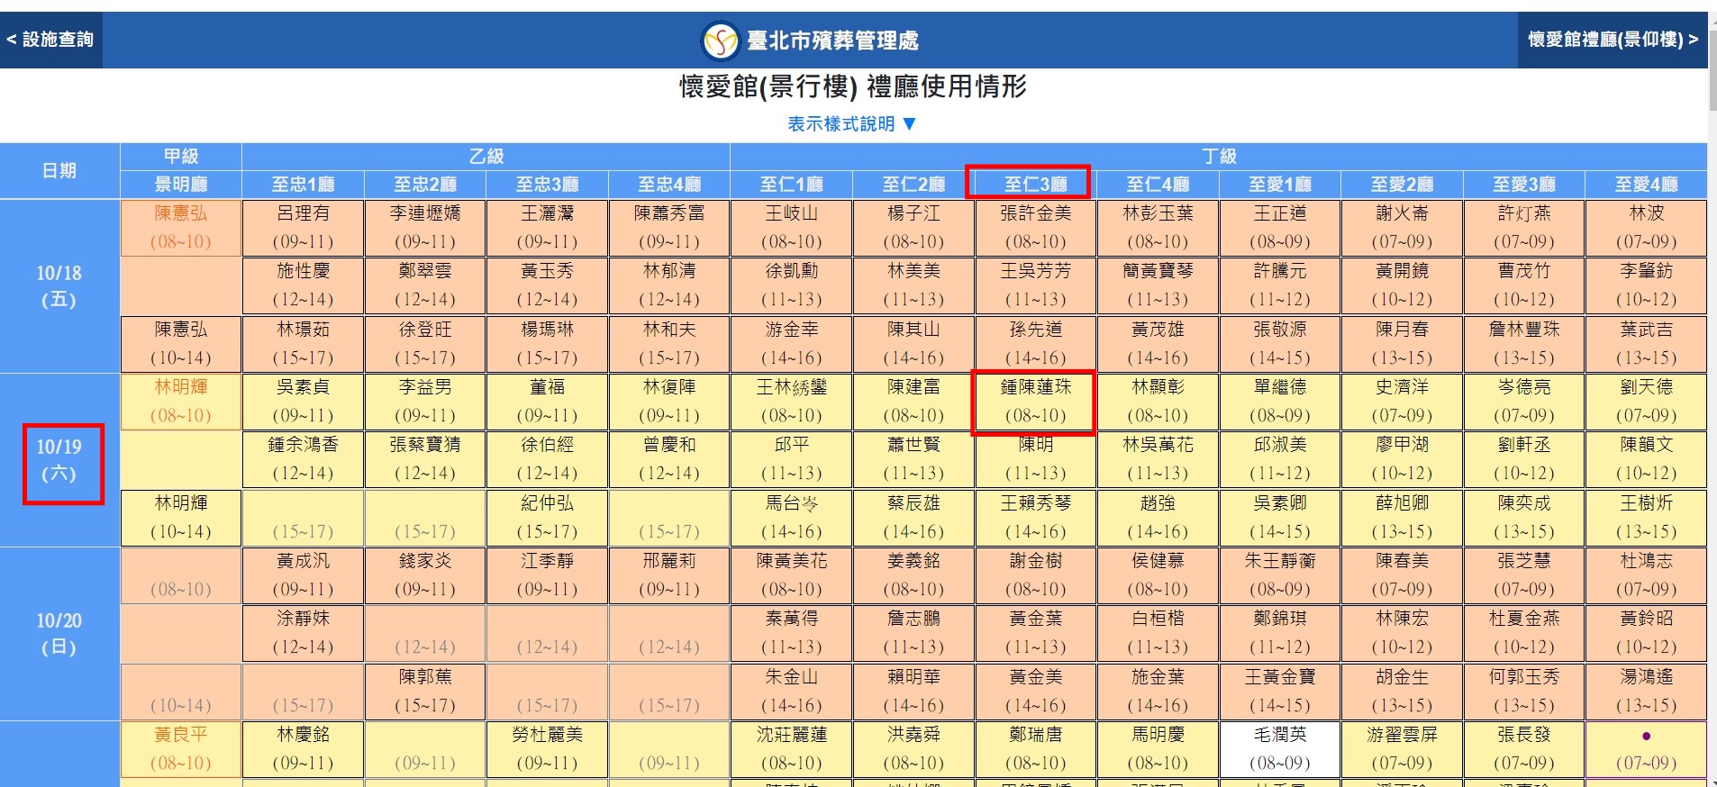Click 日期 column header
This screenshot has width=1717, height=787.
(59, 171)
